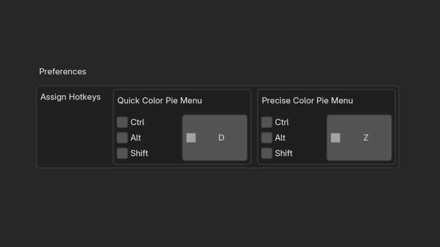
Task: Toggle Shift checkbox for Precise Color Pie Menu
Action: tap(267, 153)
